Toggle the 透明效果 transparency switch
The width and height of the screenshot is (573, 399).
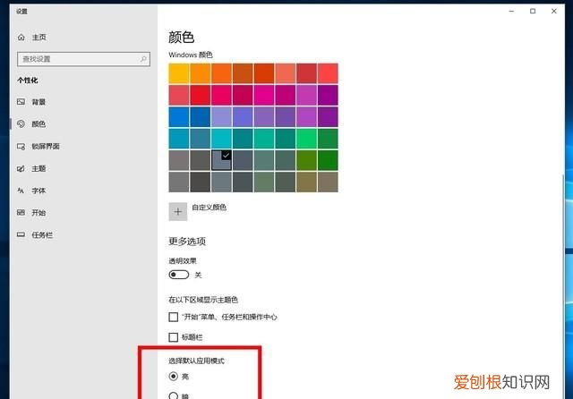(x=179, y=275)
